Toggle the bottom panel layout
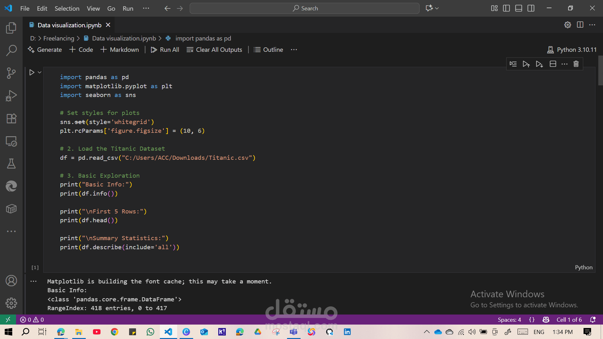This screenshot has width=603, height=339. tap(519, 8)
